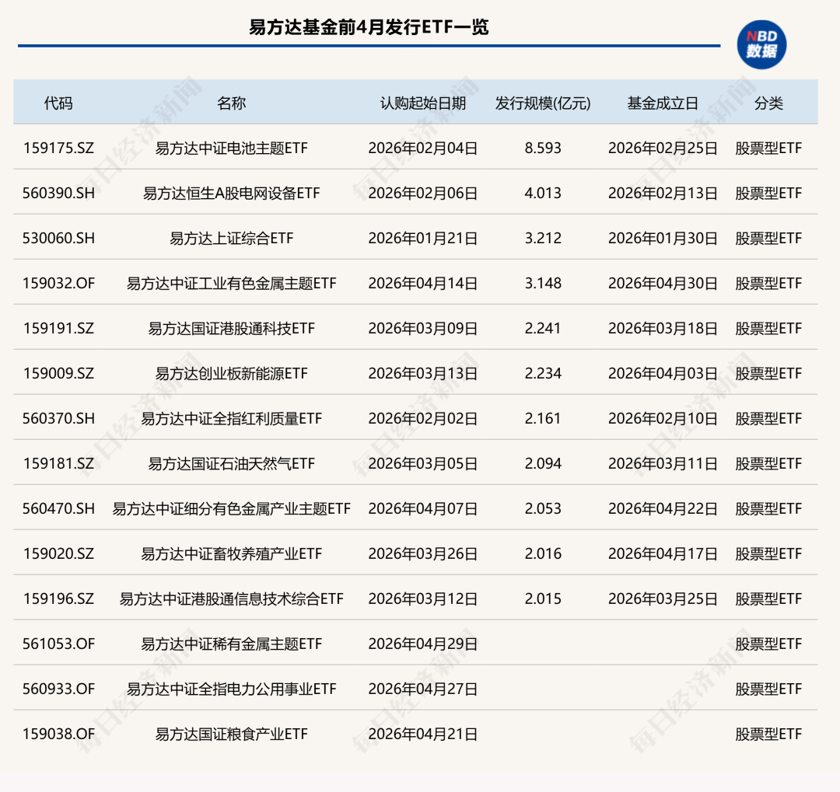Select 易方达国证石油天然气ETF name
This screenshot has height=792, width=840.
point(232,463)
